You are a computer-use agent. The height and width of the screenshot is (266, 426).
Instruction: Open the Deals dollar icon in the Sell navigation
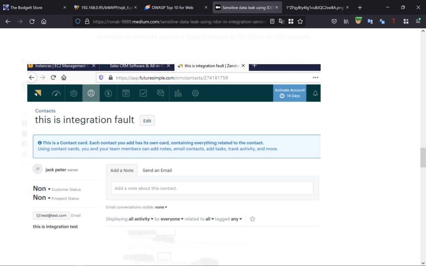(x=109, y=93)
